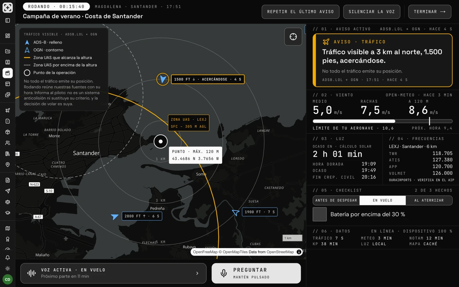The height and width of the screenshot is (287, 459).
Task: Open the dashboard grid icon in sidebar
Action: [x=8, y=36]
